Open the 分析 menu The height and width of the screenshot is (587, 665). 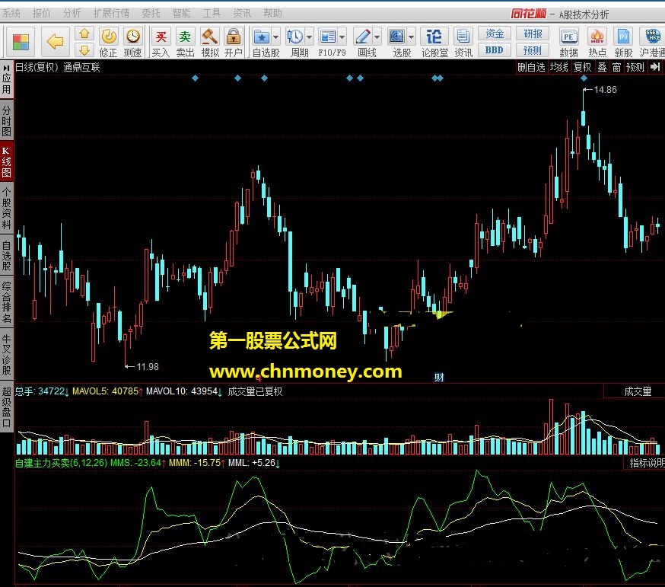point(72,14)
